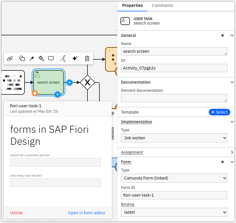The height and width of the screenshot is (223, 236).
Task: Click the fiori-user-task-1 preview title
Action: pyautogui.click(x=25, y=106)
